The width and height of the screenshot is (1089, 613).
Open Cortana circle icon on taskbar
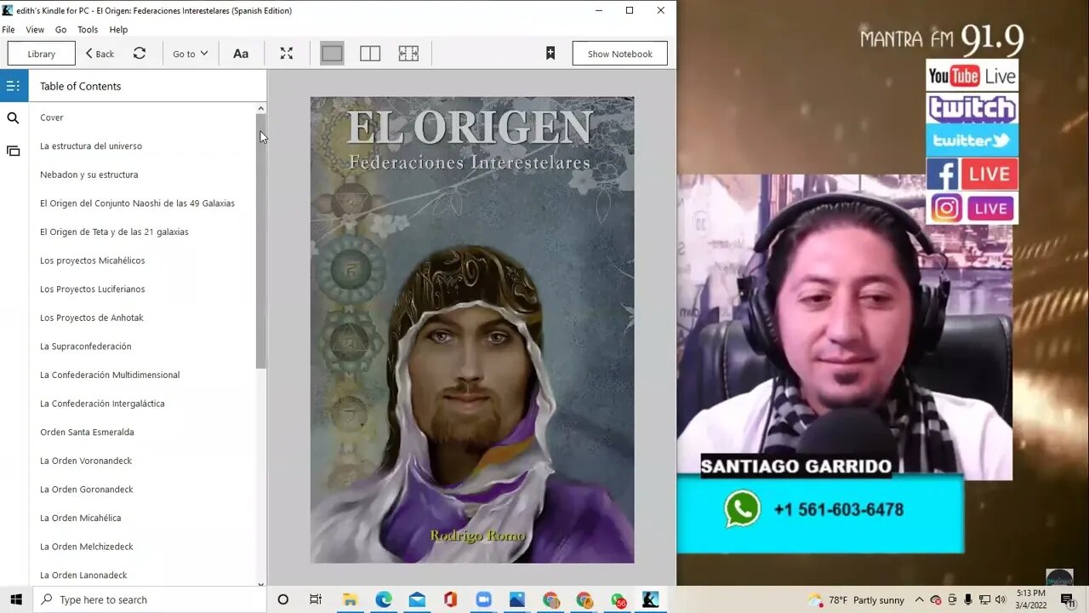283,599
